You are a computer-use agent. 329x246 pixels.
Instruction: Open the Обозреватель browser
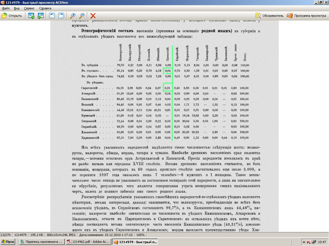[x=269, y=16]
